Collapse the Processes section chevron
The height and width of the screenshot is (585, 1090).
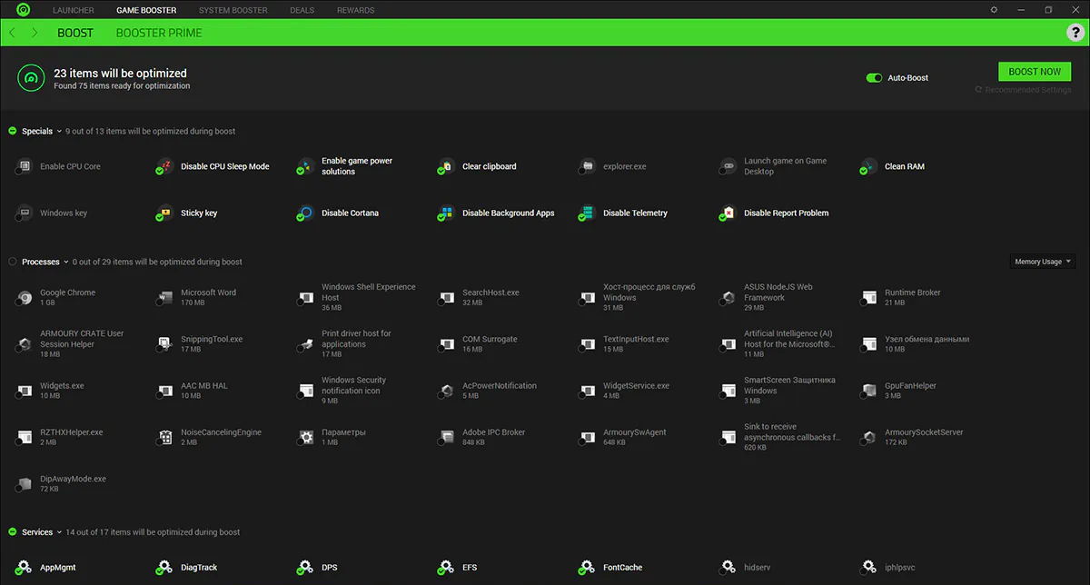pos(66,262)
